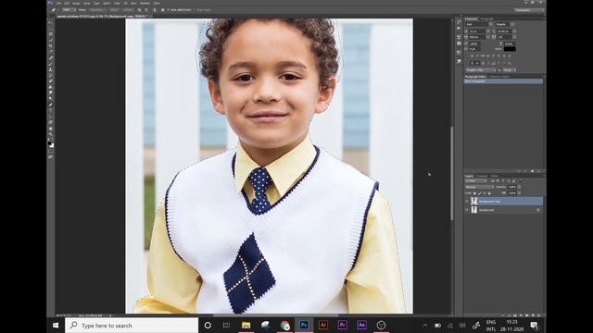593x333 pixels.
Task: Select the Eraser tool
Action: (50, 81)
